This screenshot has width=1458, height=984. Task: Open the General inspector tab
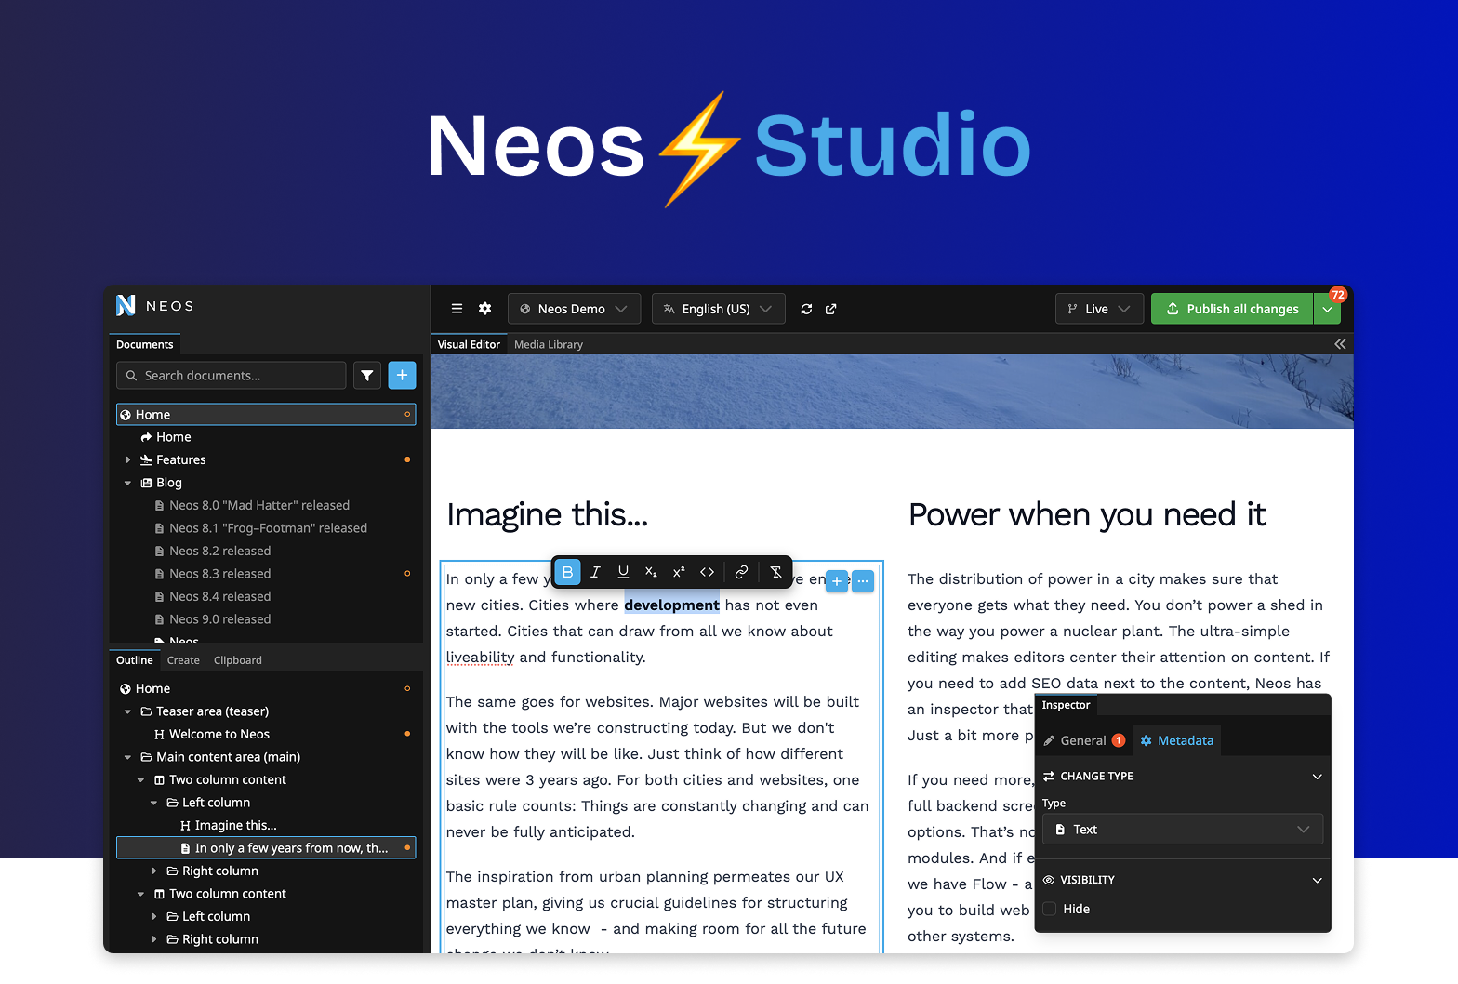coord(1084,740)
